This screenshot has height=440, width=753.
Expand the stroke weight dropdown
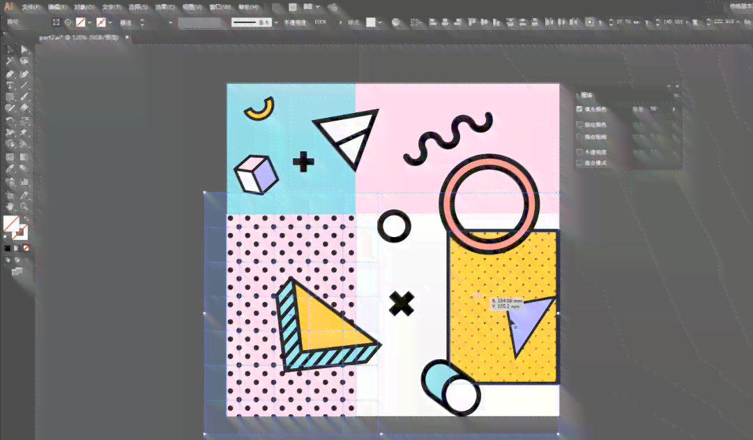pyautogui.click(x=170, y=22)
